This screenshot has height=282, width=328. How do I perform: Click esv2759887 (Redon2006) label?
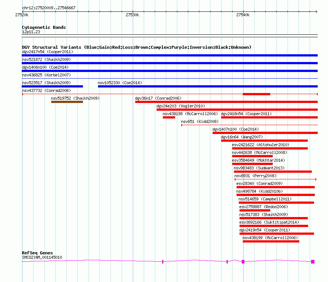pyautogui.click(x=264, y=207)
